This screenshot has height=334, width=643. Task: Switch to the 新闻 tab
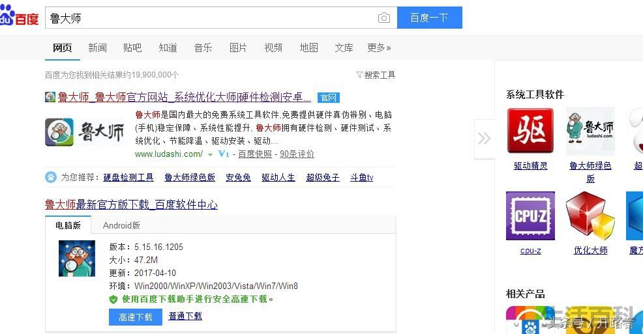(x=98, y=48)
